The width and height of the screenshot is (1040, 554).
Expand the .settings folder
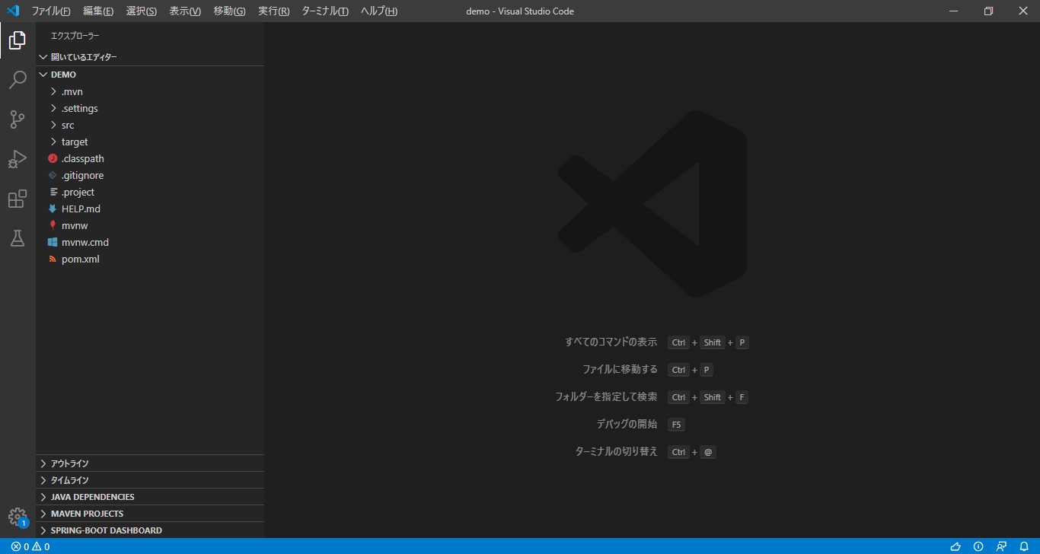coord(150,108)
